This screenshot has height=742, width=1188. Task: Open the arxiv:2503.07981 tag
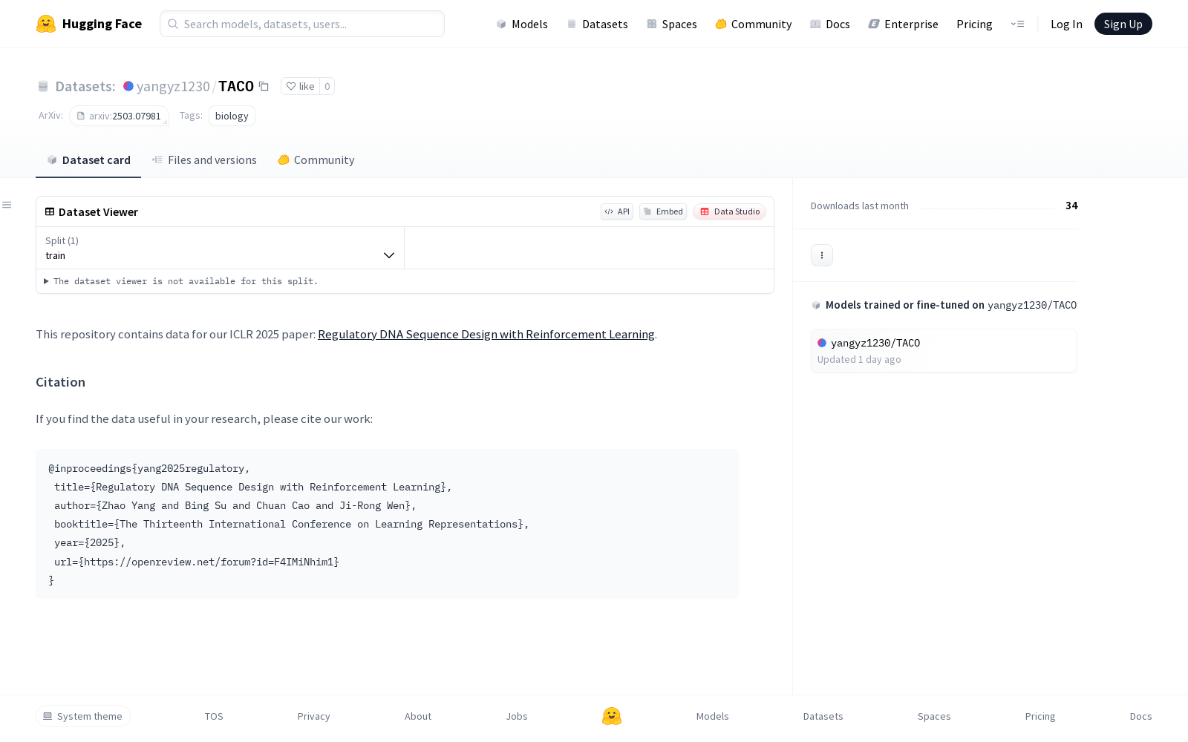click(119, 116)
